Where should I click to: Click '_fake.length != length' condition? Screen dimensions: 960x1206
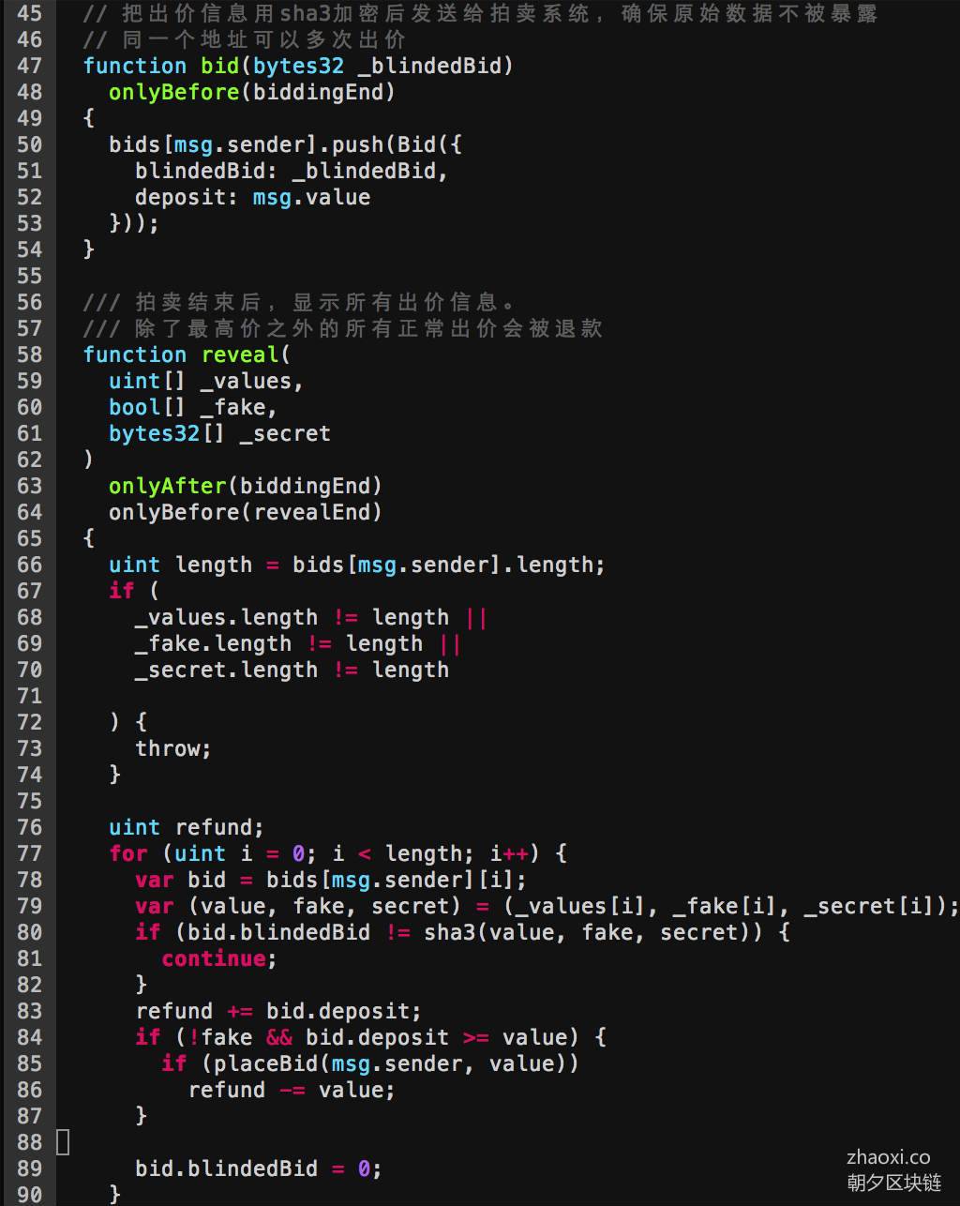[x=278, y=643]
